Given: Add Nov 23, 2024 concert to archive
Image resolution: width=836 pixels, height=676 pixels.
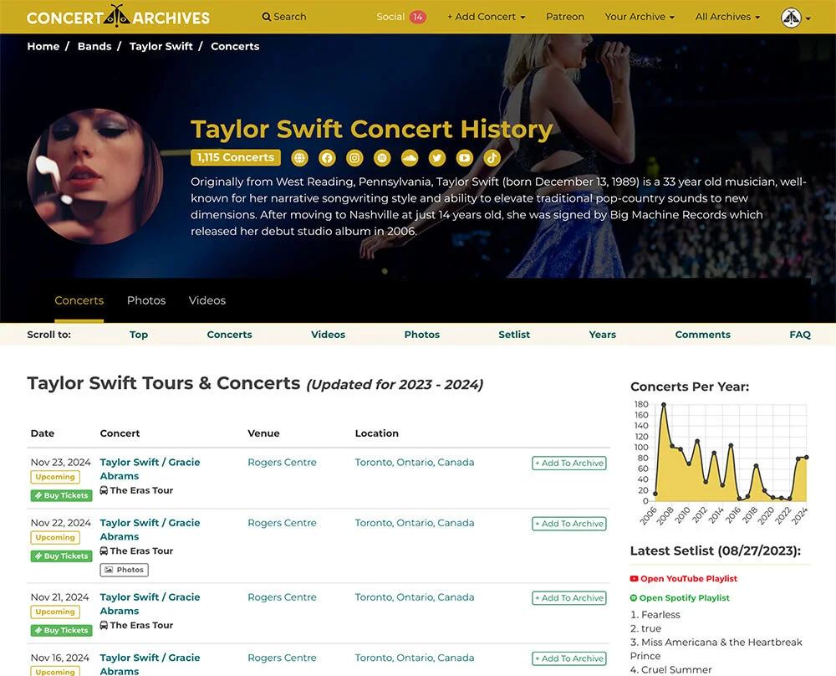Looking at the screenshot, I should tap(568, 463).
